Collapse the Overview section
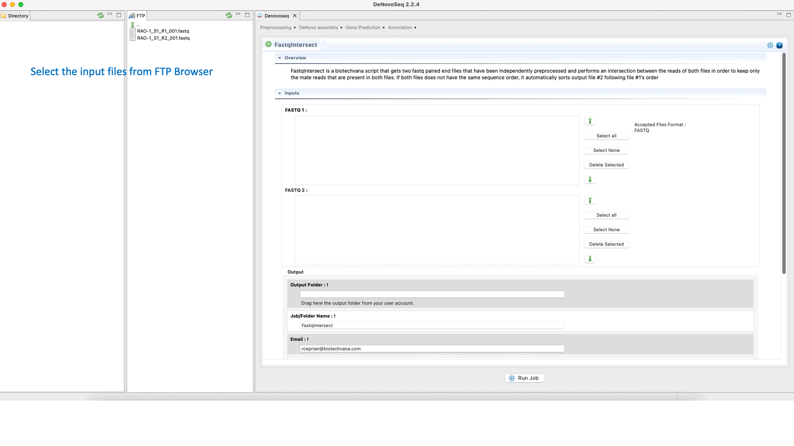 [280, 58]
